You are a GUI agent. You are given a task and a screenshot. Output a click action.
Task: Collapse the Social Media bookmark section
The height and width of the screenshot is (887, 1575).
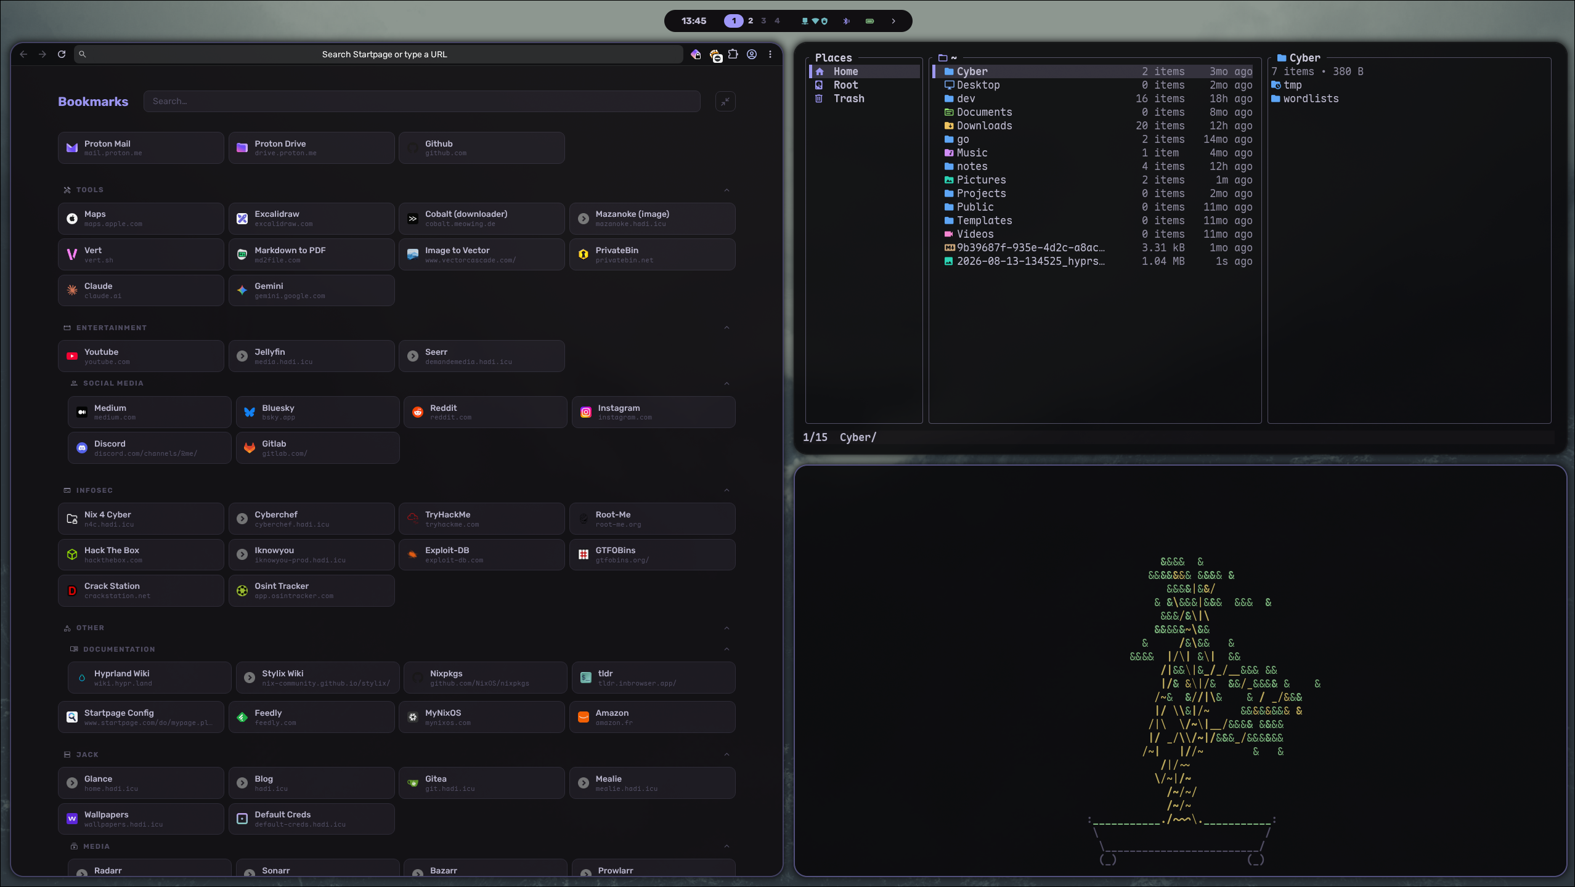727,384
